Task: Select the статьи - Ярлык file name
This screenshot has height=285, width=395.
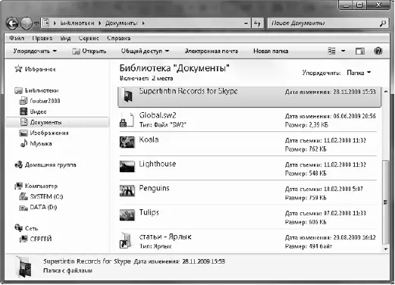Action: pyautogui.click(x=165, y=236)
